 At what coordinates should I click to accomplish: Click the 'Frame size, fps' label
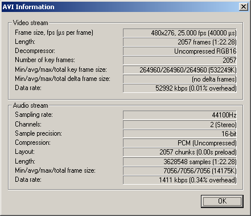(54, 32)
